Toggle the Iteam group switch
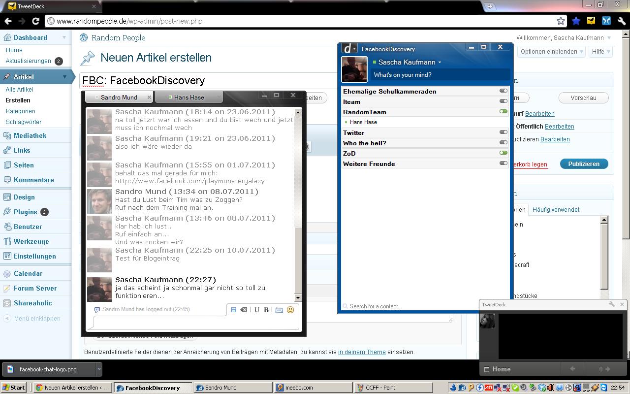630x394 pixels. (503, 101)
